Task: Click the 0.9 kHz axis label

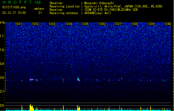Action: 2,64
